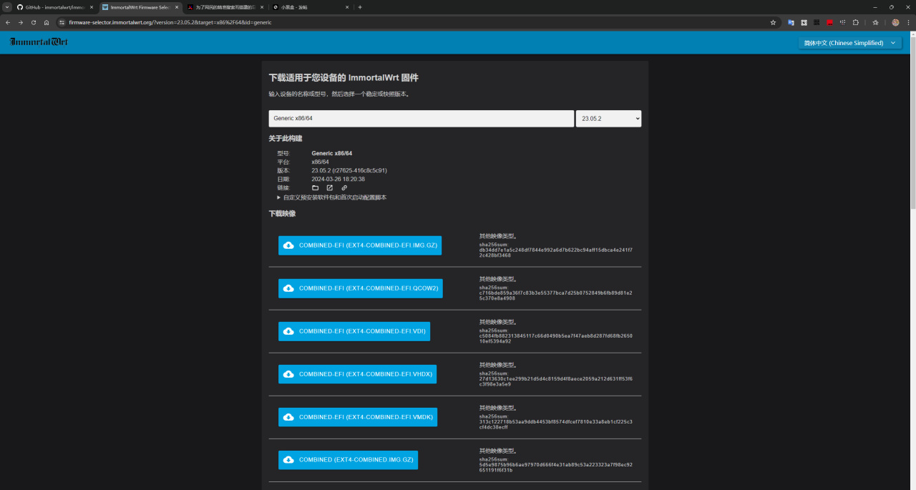916x490 pixels.
Task: Bookmark this page with the star icon
Action: pos(773,22)
